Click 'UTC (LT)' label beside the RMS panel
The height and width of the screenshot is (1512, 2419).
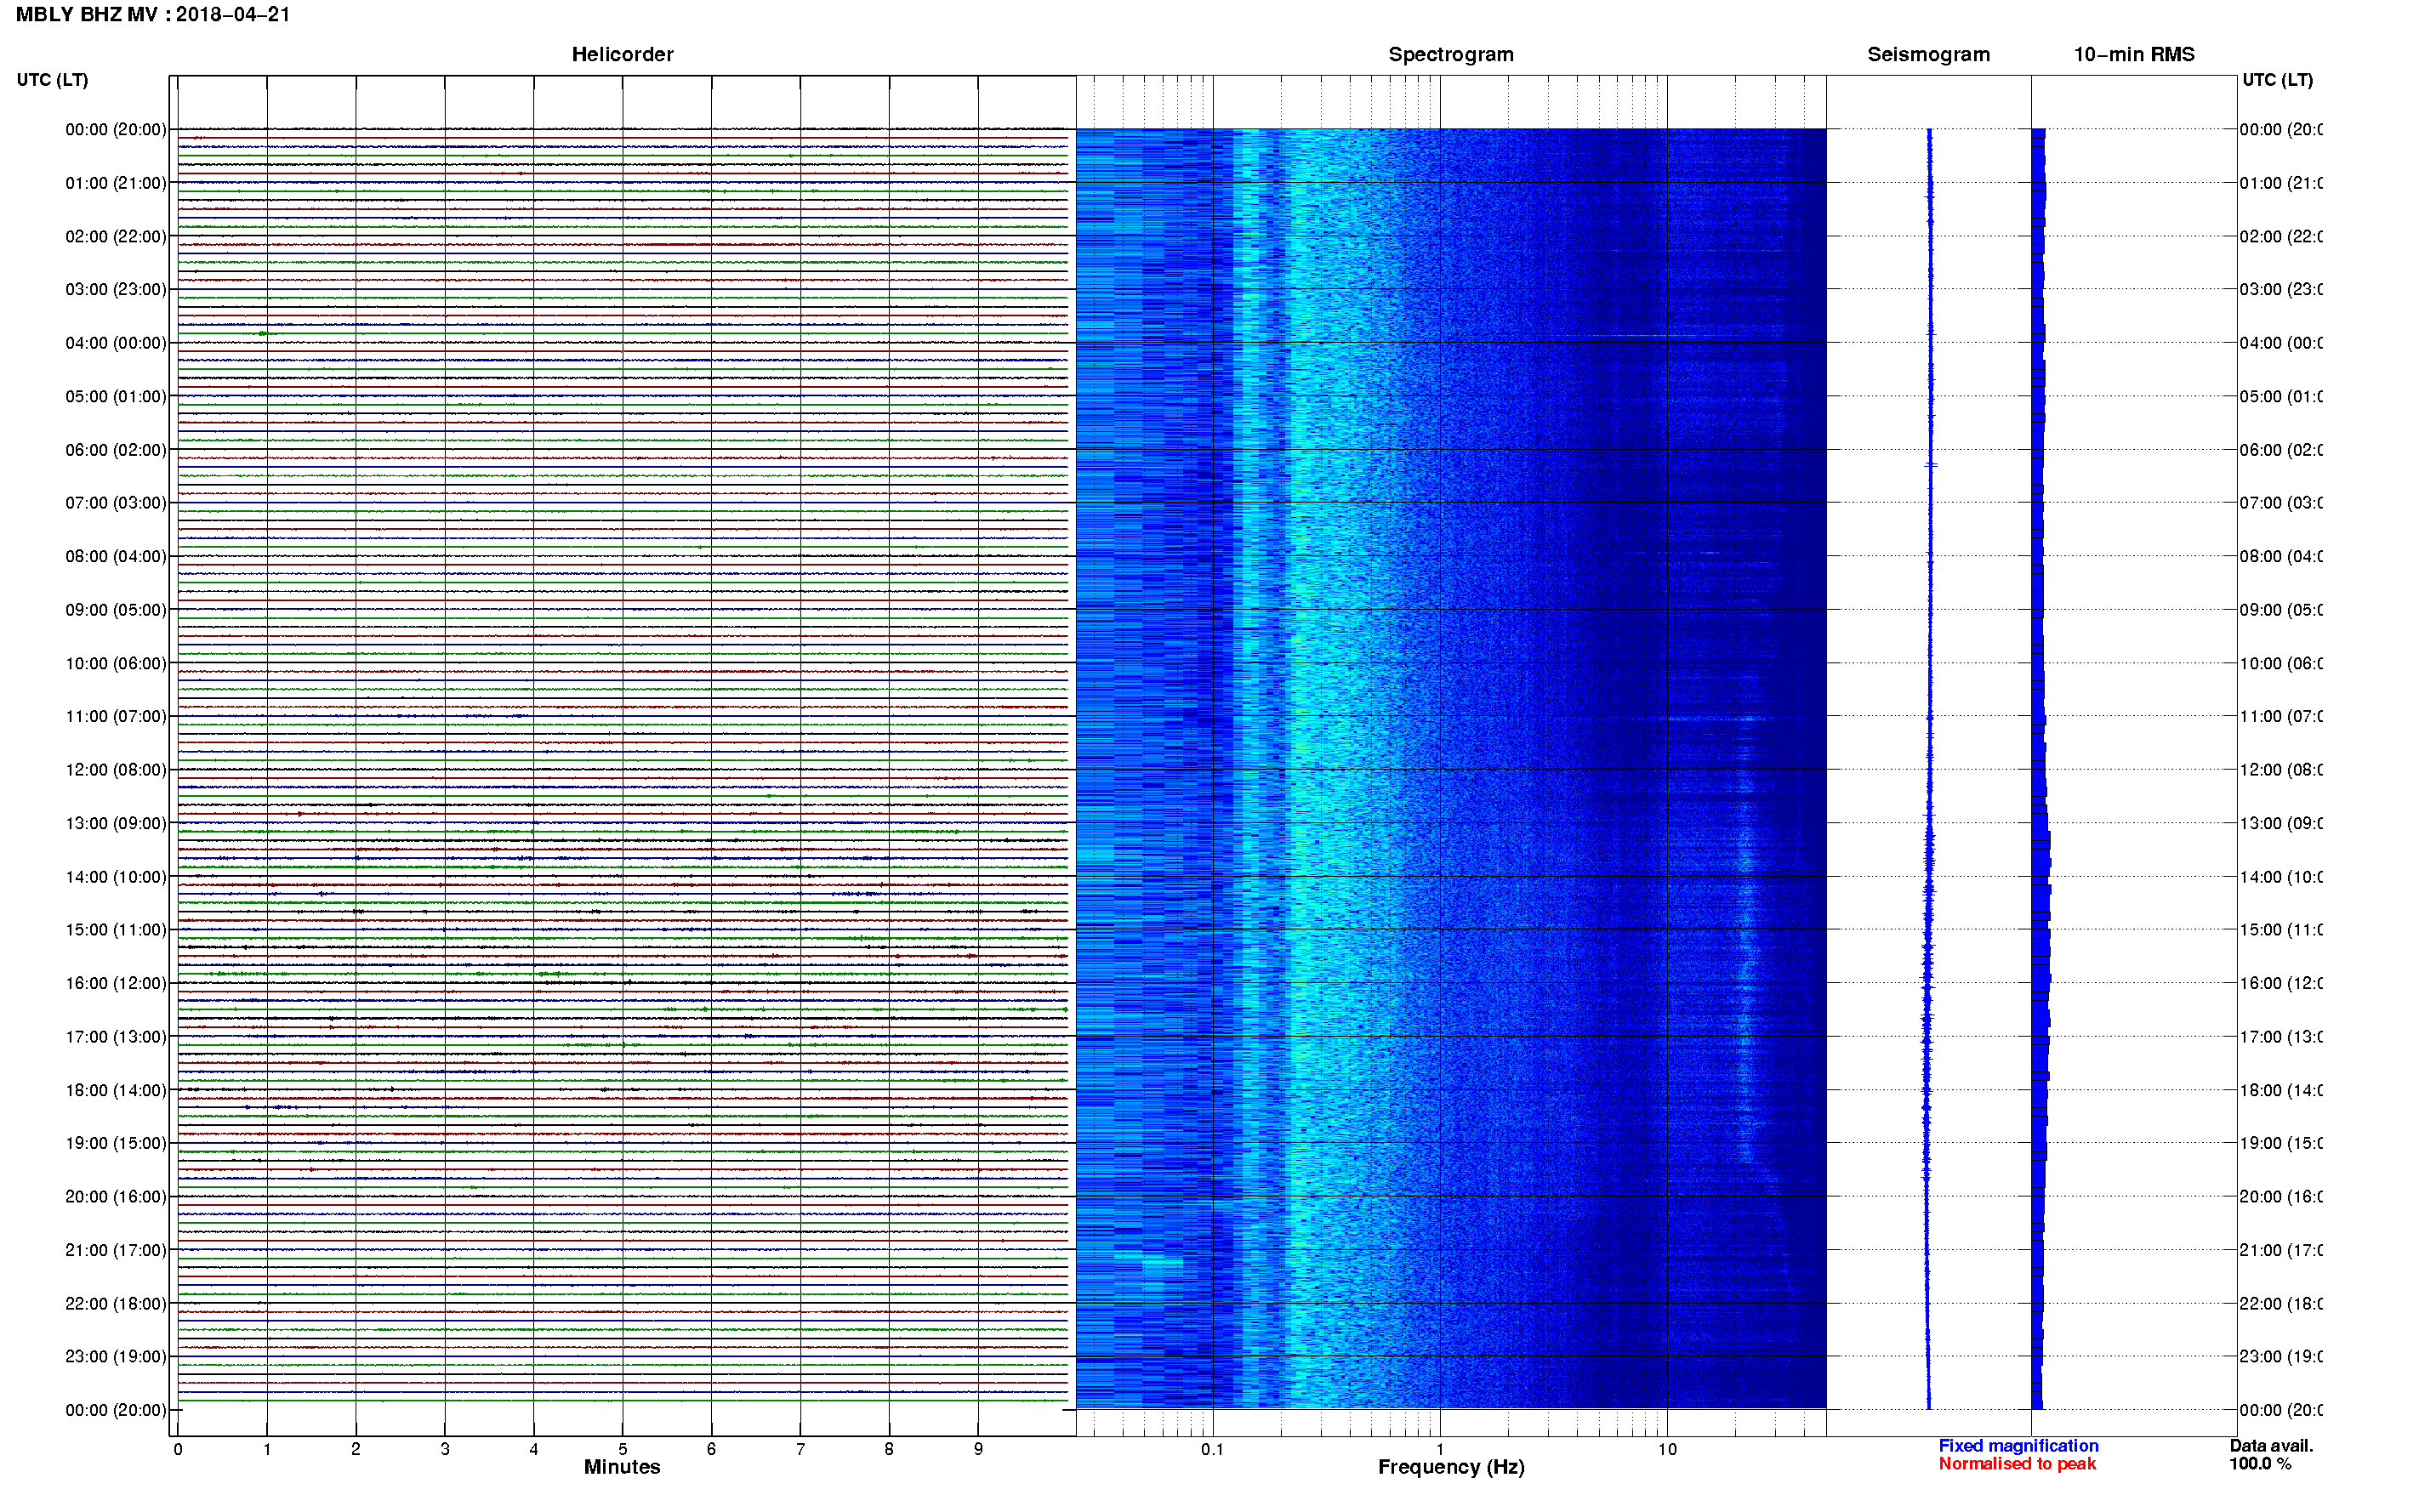[2277, 80]
